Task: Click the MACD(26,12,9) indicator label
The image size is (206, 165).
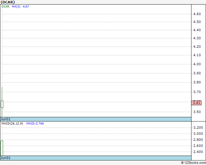Action: pos(12,124)
